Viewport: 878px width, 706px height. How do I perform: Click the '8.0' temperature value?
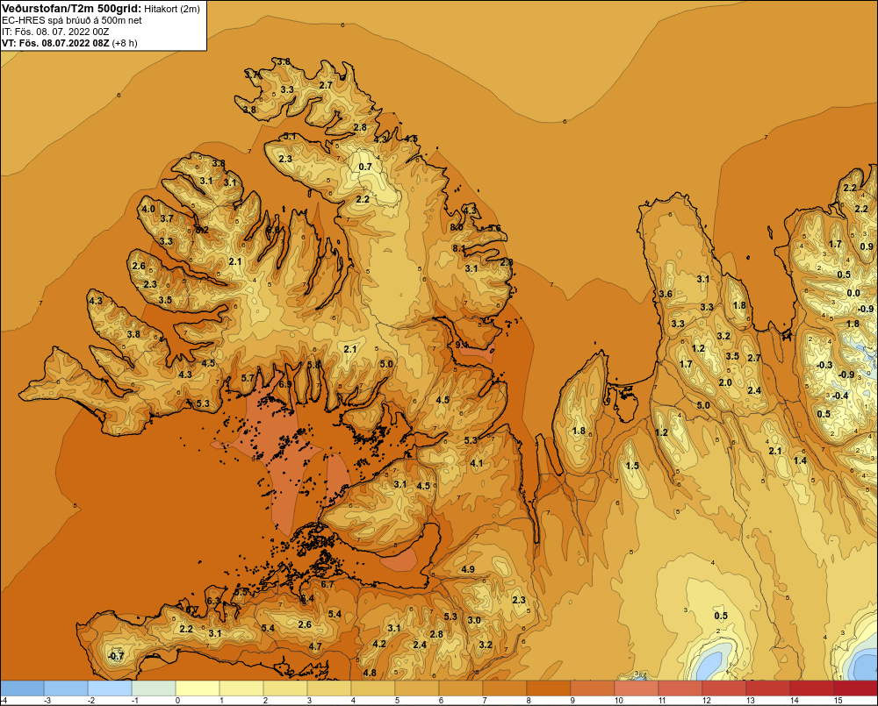point(457,228)
